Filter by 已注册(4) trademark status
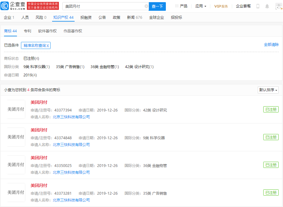 31,59
